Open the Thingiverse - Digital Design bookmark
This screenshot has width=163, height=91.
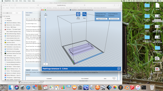pyautogui.click(x=13, y=78)
